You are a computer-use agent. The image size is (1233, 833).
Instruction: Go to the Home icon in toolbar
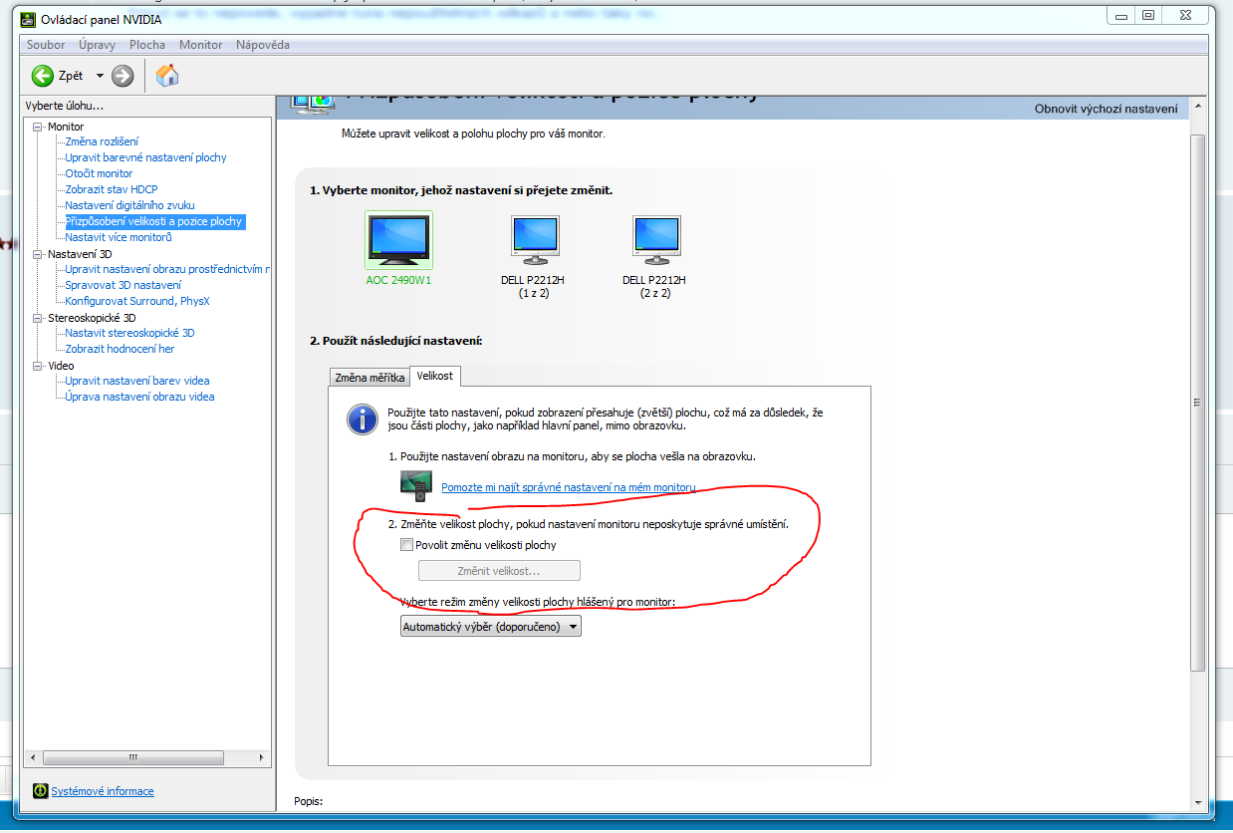(x=167, y=75)
